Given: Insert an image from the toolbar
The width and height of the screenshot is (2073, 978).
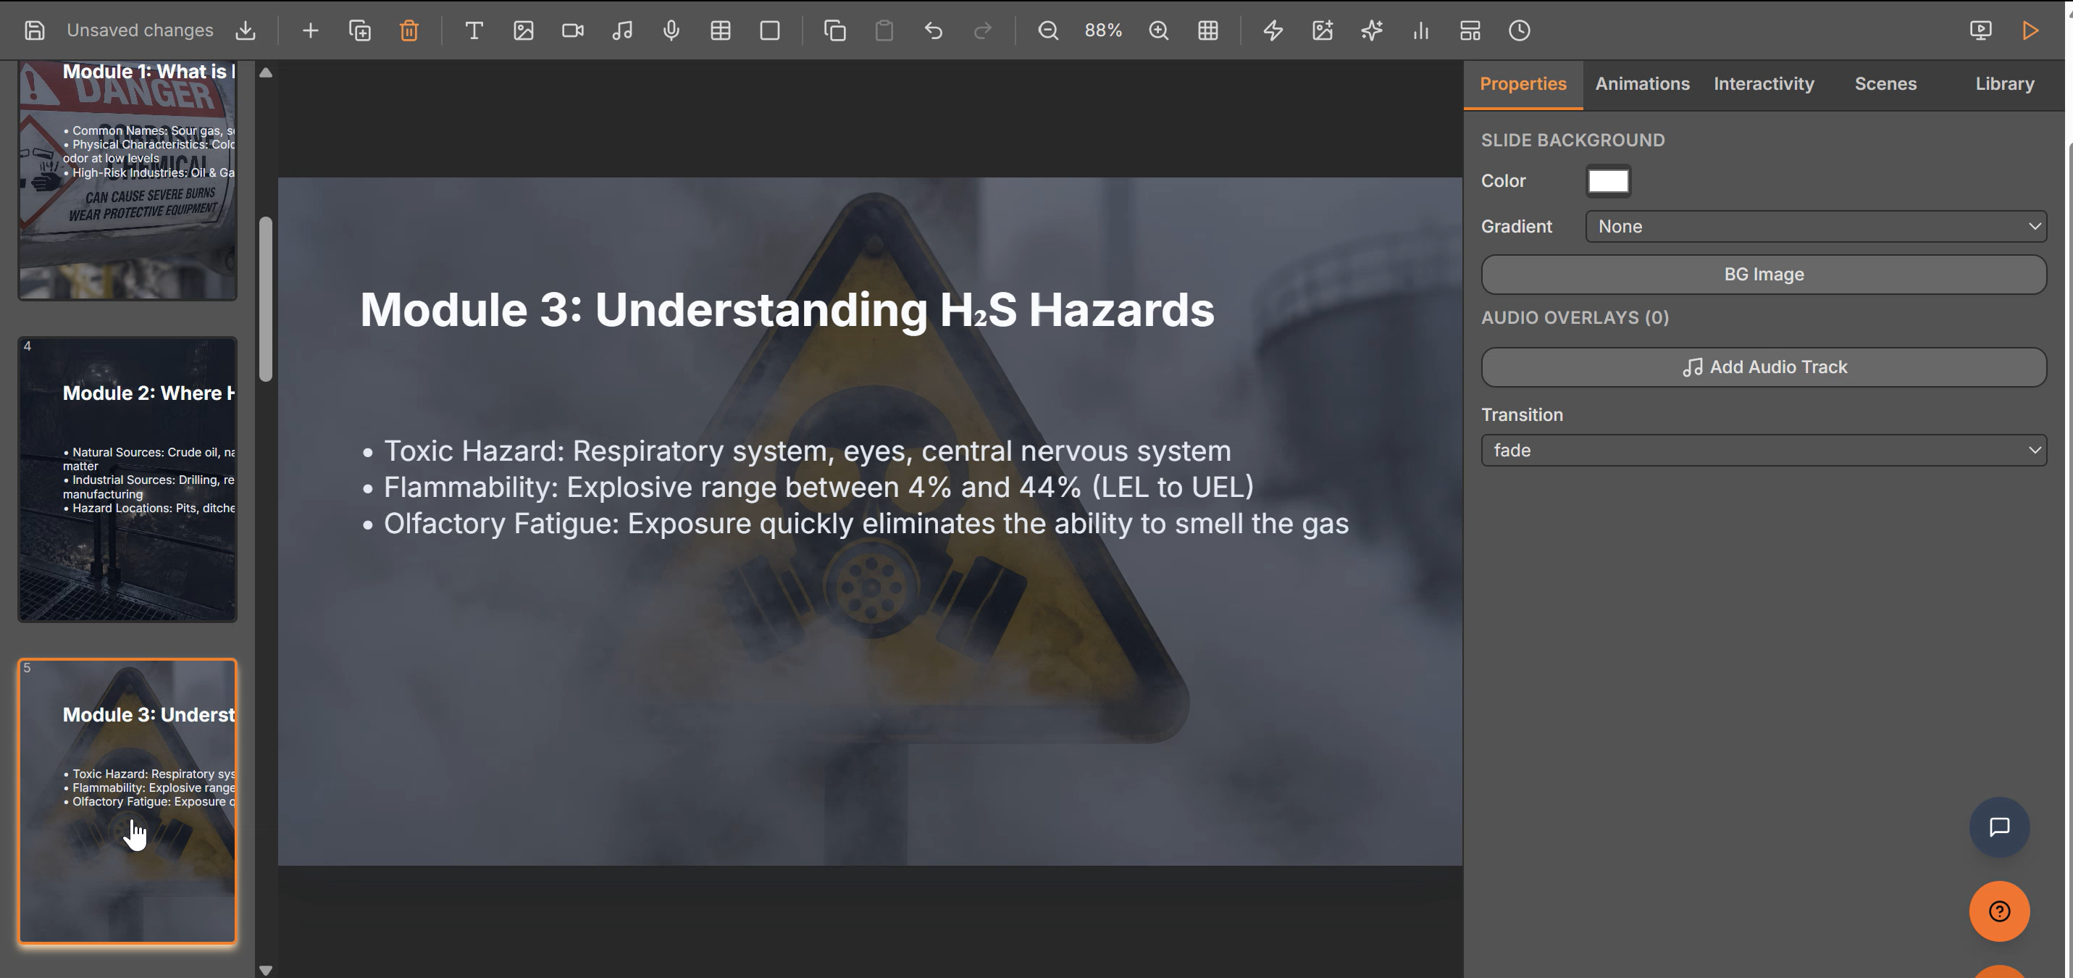Looking at the screenshot, I should point(524,30).
